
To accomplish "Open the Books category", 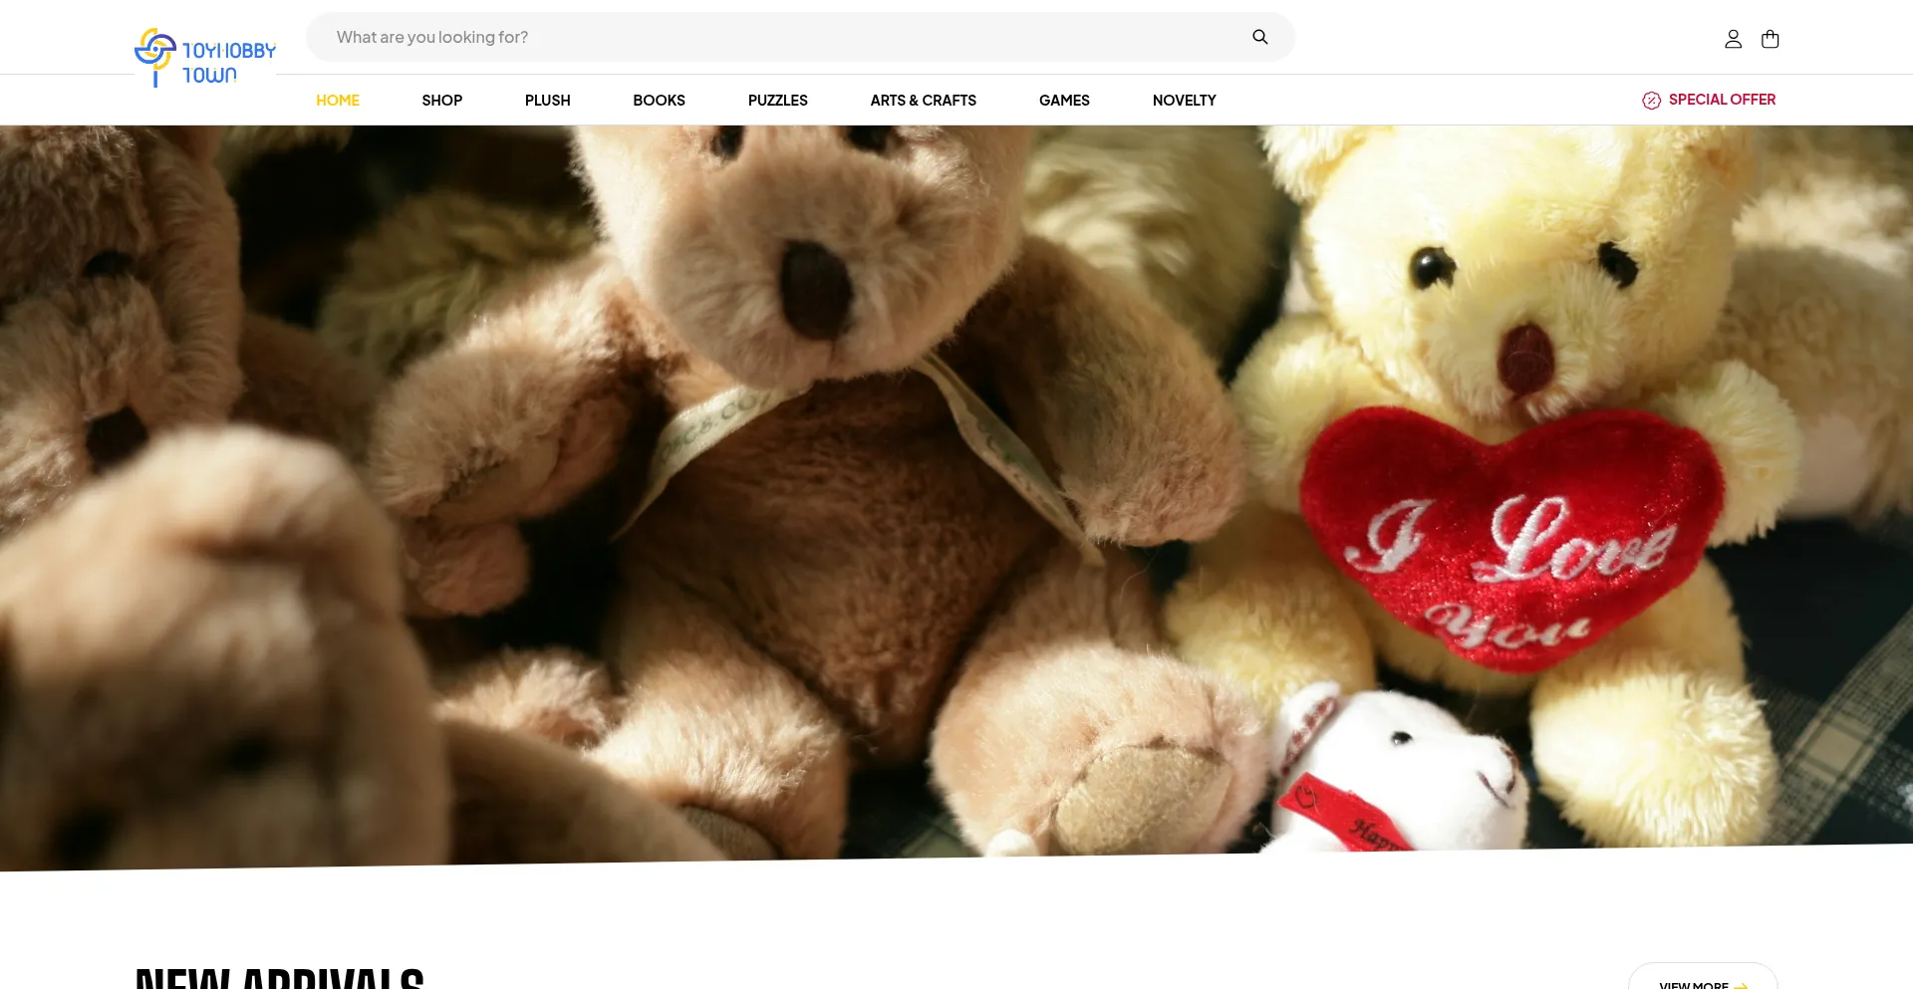I will [x=659, y=101].
